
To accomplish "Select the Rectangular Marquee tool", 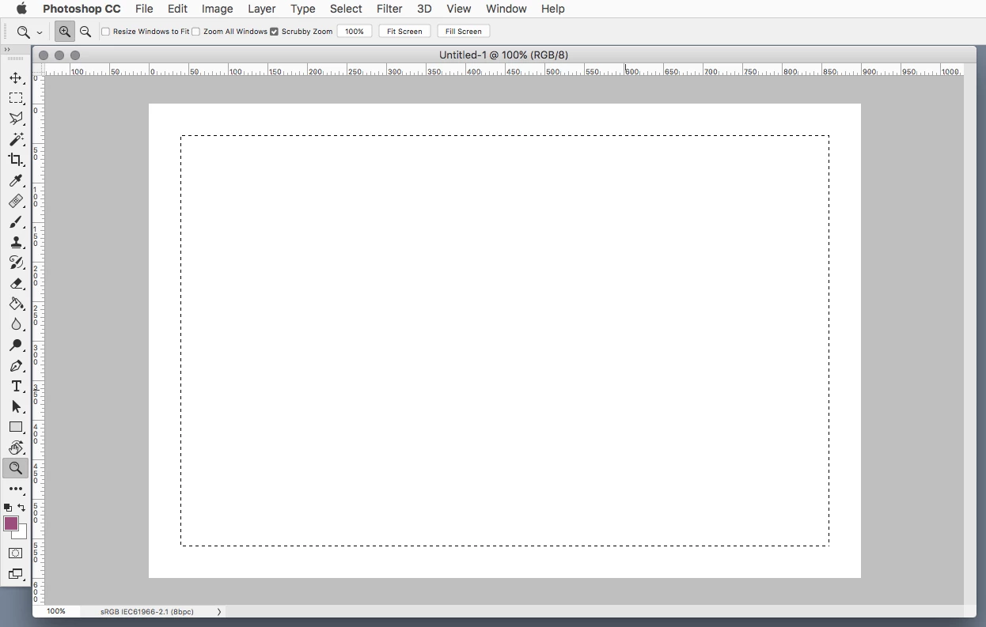I will [15, 98].
